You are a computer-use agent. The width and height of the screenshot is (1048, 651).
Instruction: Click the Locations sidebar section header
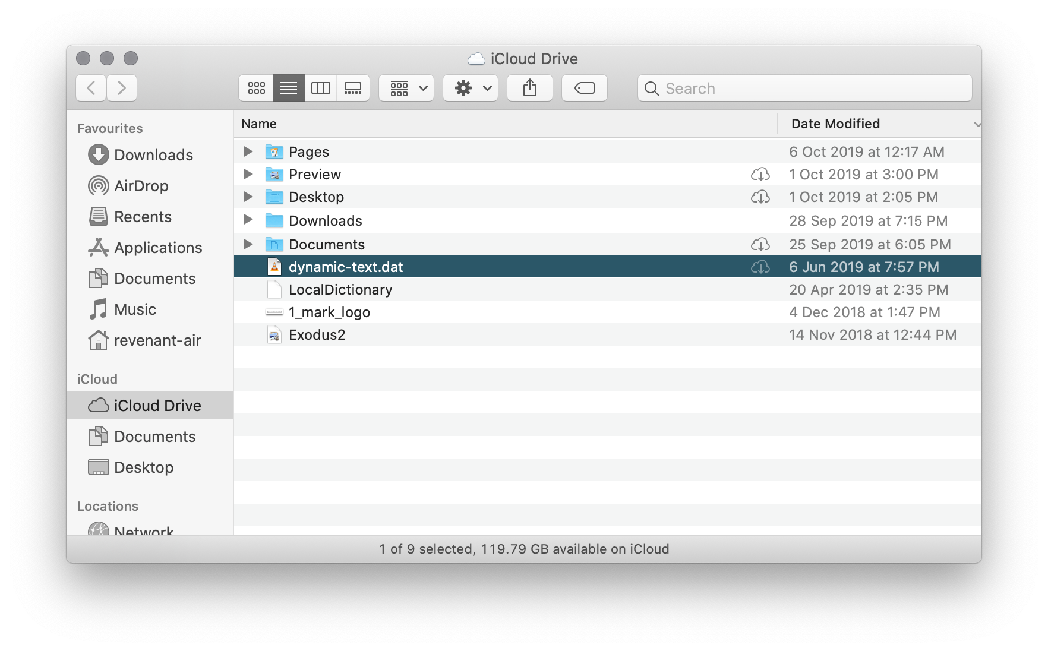(x=108, y=506)
